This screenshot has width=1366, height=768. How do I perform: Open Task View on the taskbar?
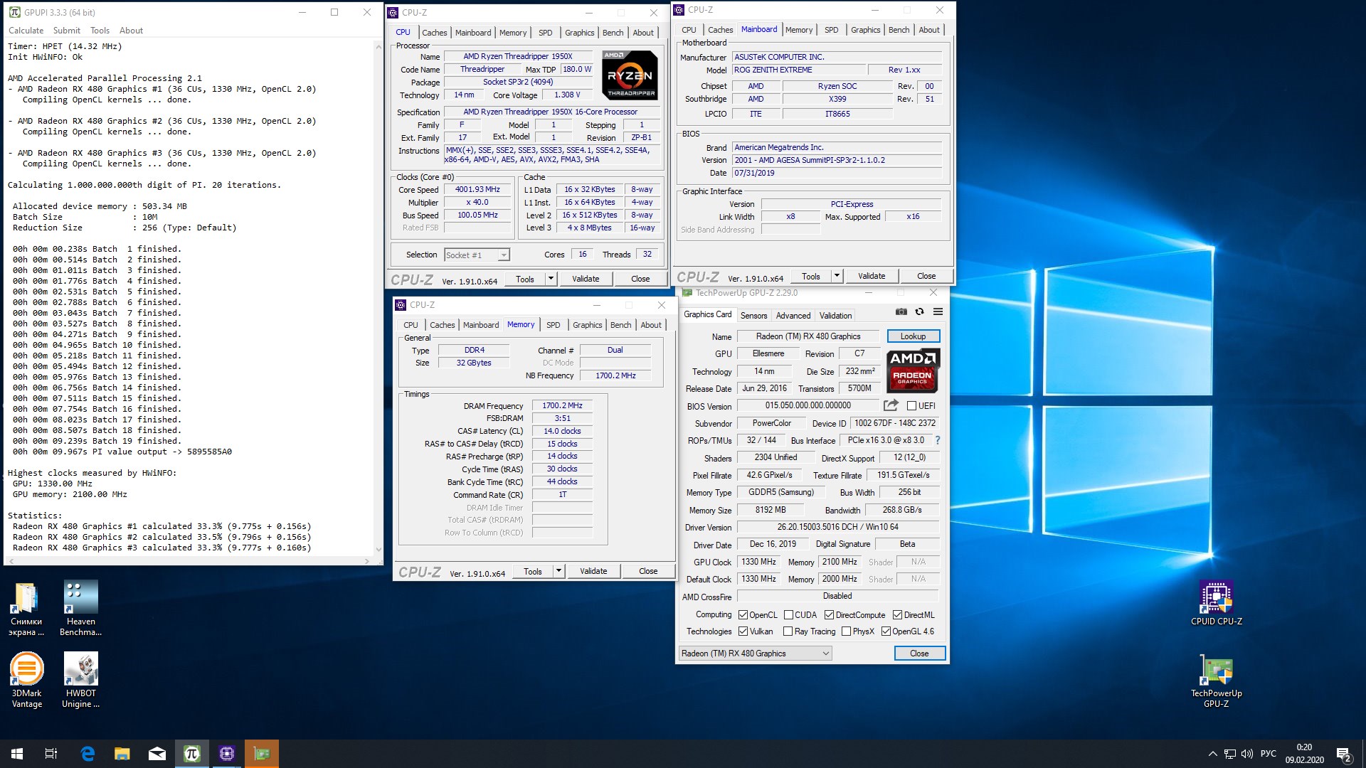pos(51,754)
